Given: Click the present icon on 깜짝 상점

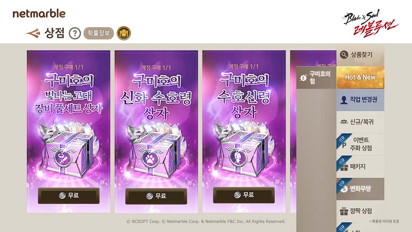Looking at the screenshot, I should pos(344,211).
